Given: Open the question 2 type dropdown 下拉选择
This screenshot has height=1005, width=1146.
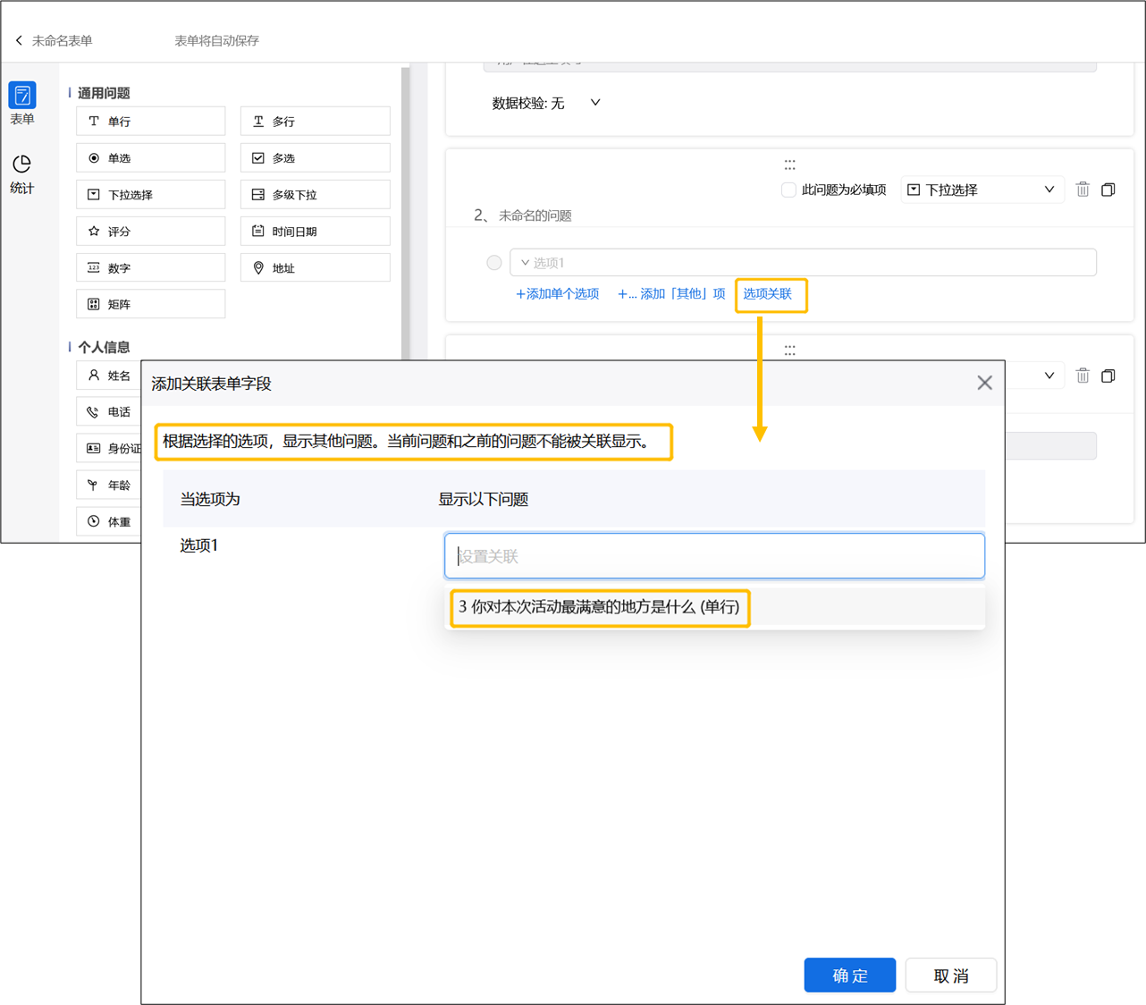Looking at the screenshot, I should (982, 190).
